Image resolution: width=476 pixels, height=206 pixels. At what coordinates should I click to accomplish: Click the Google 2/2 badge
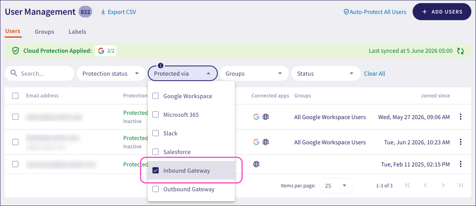tap(105, 51)
